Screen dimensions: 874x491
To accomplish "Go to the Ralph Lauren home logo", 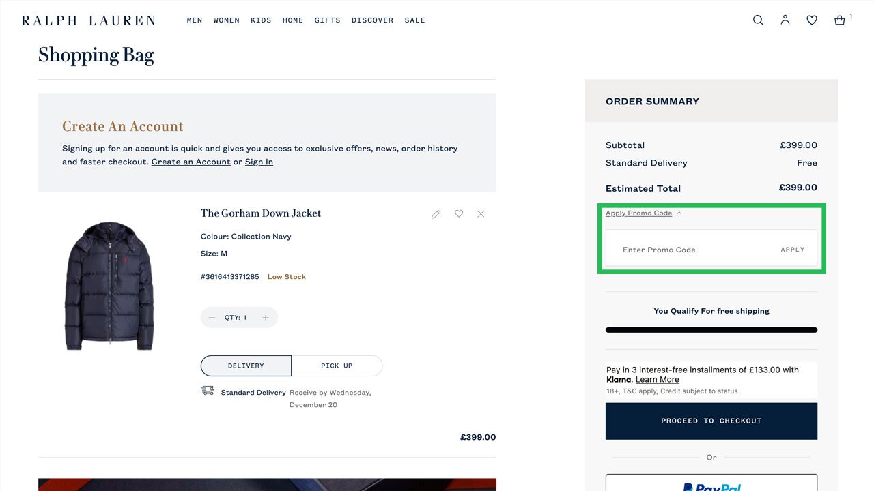I will pyautogui.click(x=88, y=20).
